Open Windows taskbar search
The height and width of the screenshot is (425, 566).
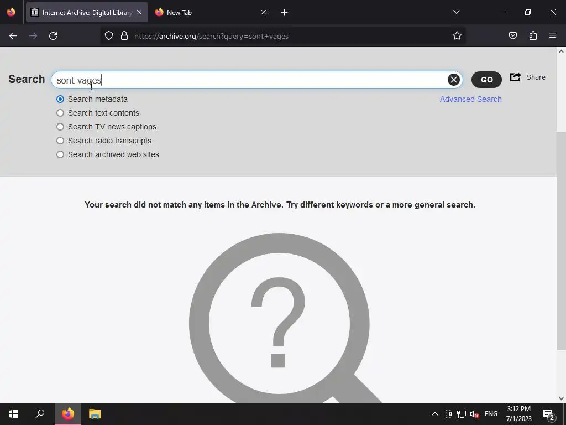pos(40,414)
